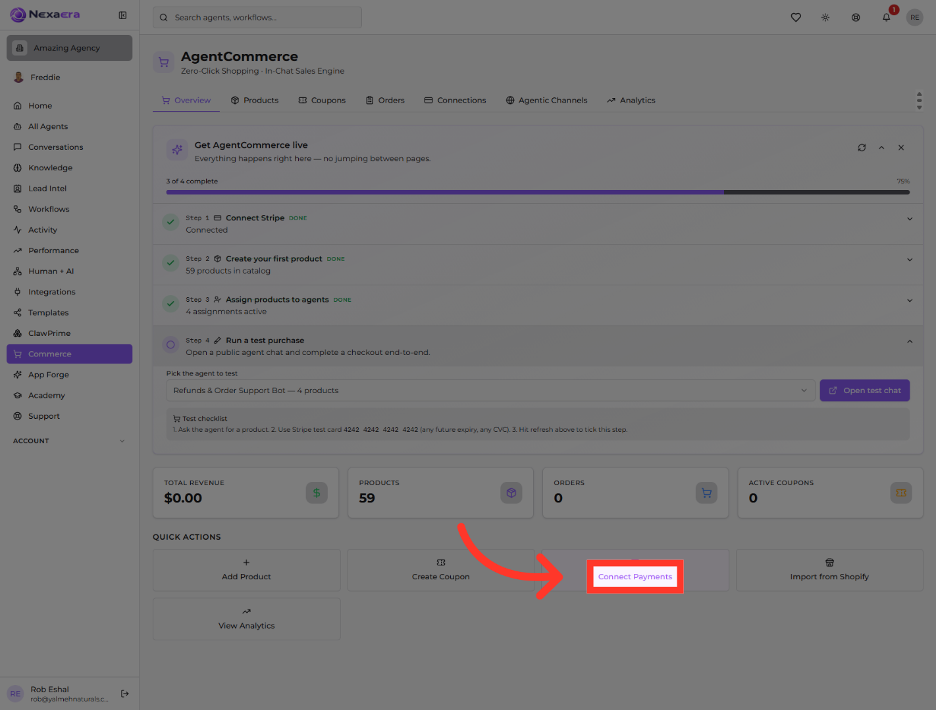The height and width of the screenshot is (710, 936).
Task: Open Conversations in the sidebar
Action: [x=69, y=147]
